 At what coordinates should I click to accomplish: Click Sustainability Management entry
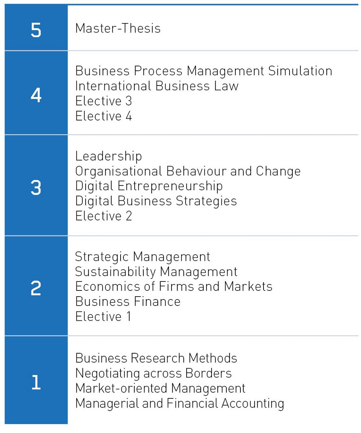156,271
